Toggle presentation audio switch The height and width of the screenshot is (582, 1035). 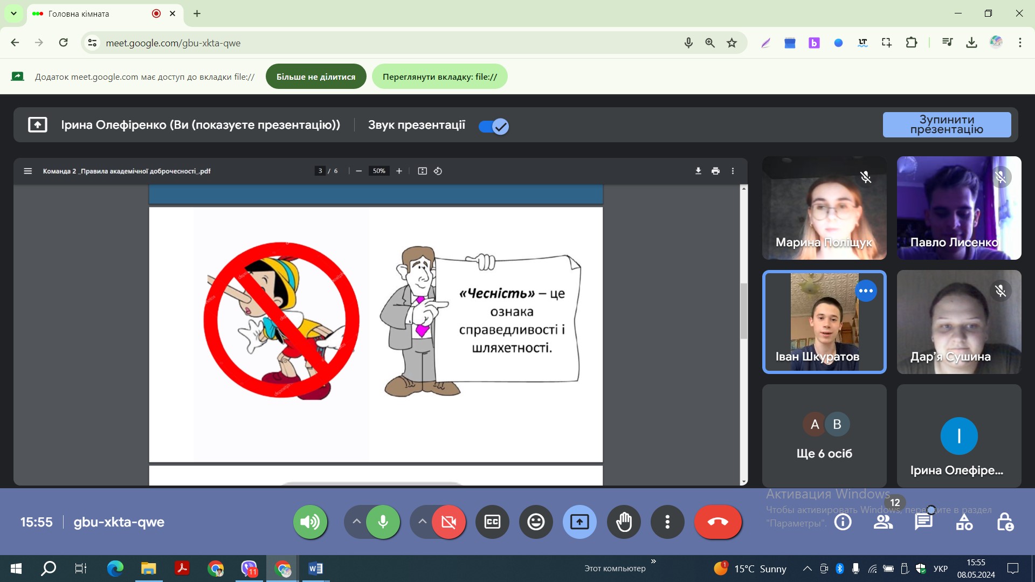tap(494, 126)
